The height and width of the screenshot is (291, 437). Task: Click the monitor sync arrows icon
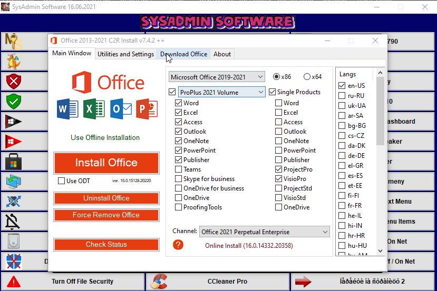[x=13, y=182]
